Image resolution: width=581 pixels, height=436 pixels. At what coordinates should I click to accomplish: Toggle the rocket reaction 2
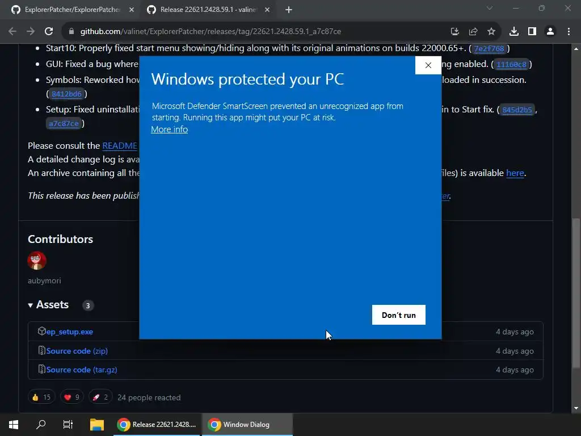tap(100, 397)
